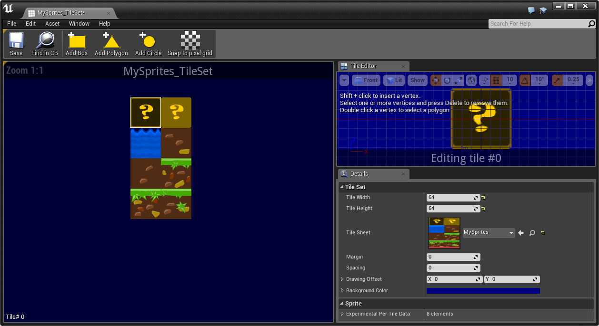Toggle Snap to pixel grid
The height and width of the screenshot is (326, 599).
coord(190,44)
